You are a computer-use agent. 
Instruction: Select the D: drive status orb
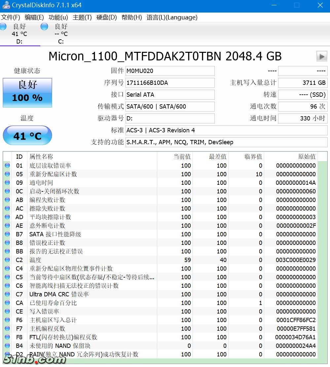click(x=3, y=27)
